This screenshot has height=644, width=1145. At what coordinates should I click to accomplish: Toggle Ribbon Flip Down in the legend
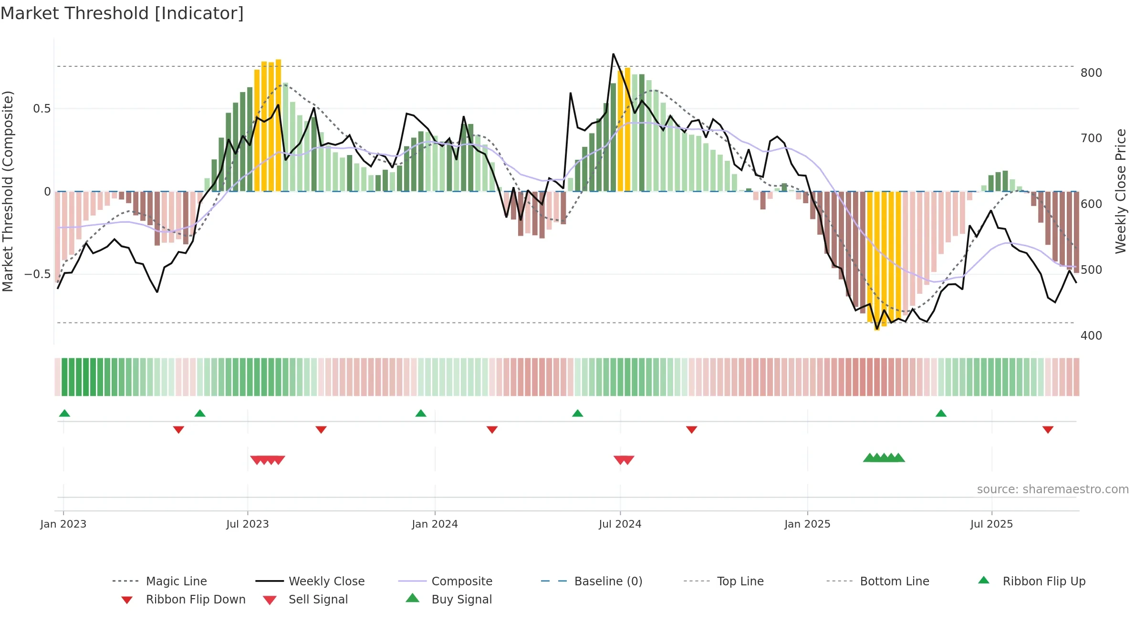(183, 599)
